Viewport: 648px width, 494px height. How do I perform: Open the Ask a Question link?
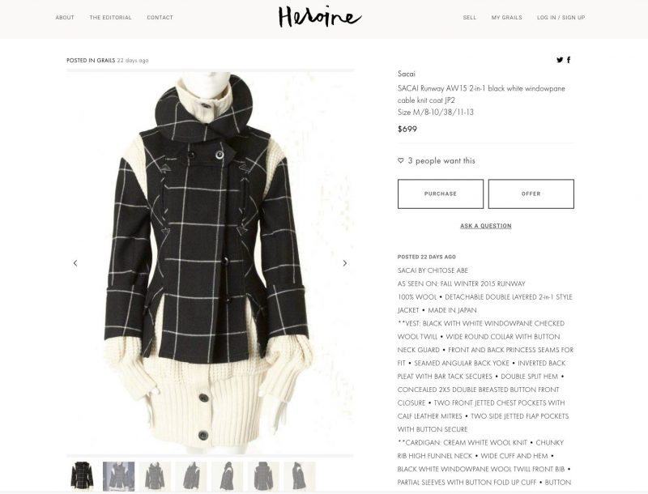coord(485,226)
